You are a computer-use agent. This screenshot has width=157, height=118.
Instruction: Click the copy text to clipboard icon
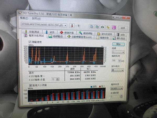pos(91,26)
